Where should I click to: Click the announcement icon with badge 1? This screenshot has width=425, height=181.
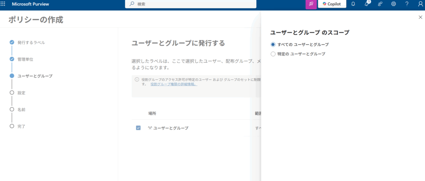coord(367,4)
